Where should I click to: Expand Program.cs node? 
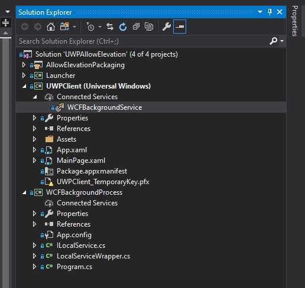click(x=34, y=267)
